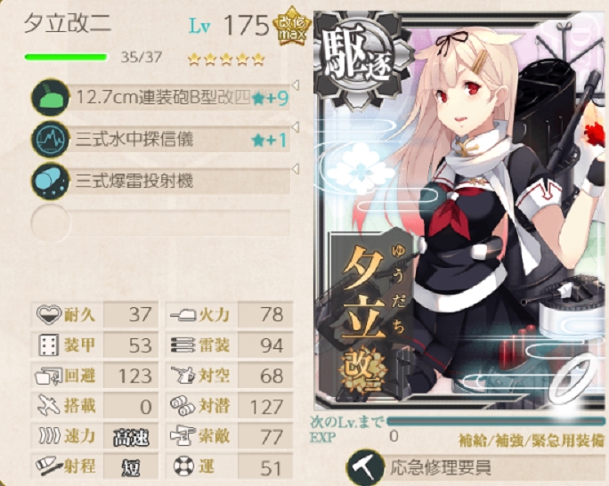This screenshot has height=486, width=609.
Task: Click the lifebuoy icon next to 運
Action: [183, 466]
